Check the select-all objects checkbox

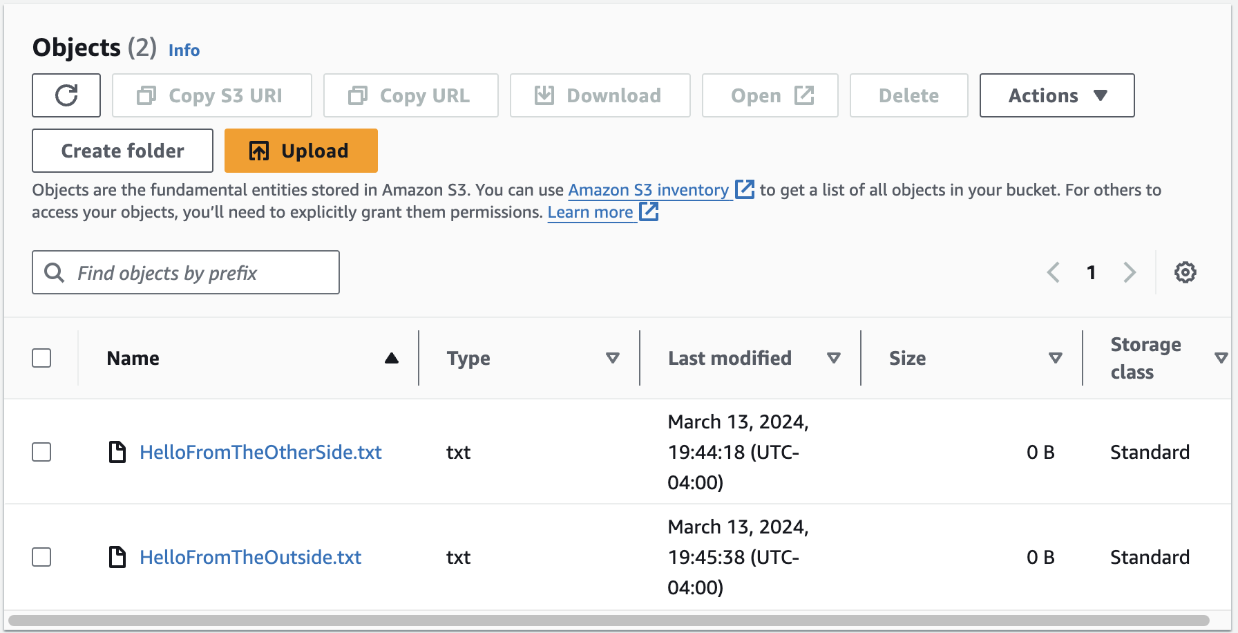coord(41,358)
